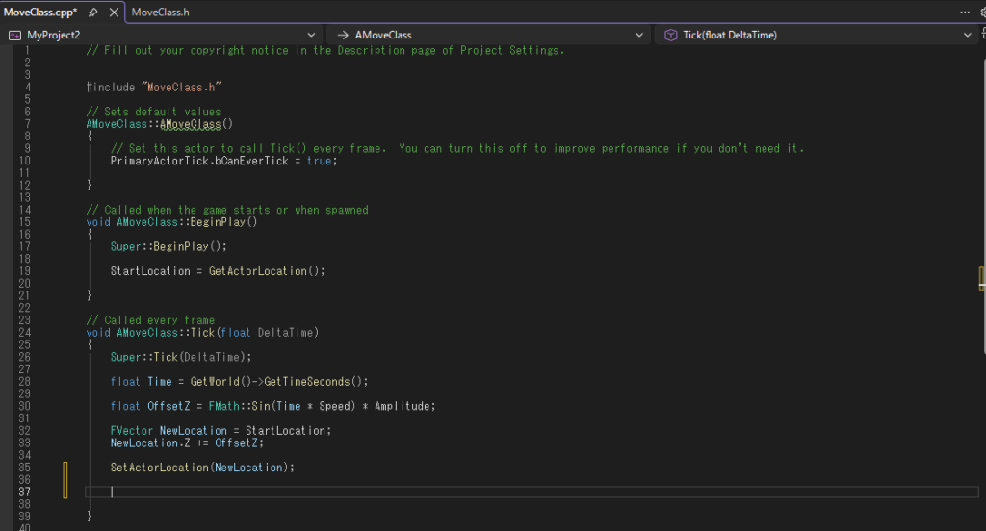Switch to the MoveClass.h tab

pos(160,13)
